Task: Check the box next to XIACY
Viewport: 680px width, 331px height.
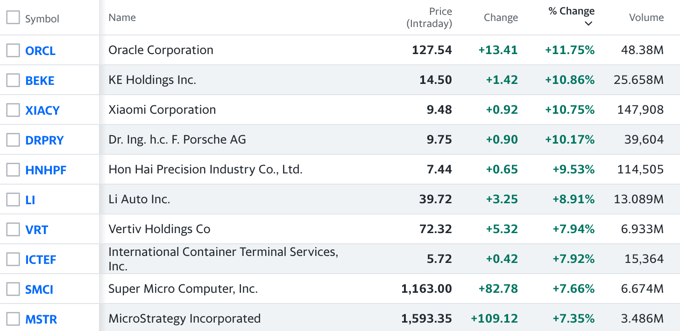Action: 13,110
